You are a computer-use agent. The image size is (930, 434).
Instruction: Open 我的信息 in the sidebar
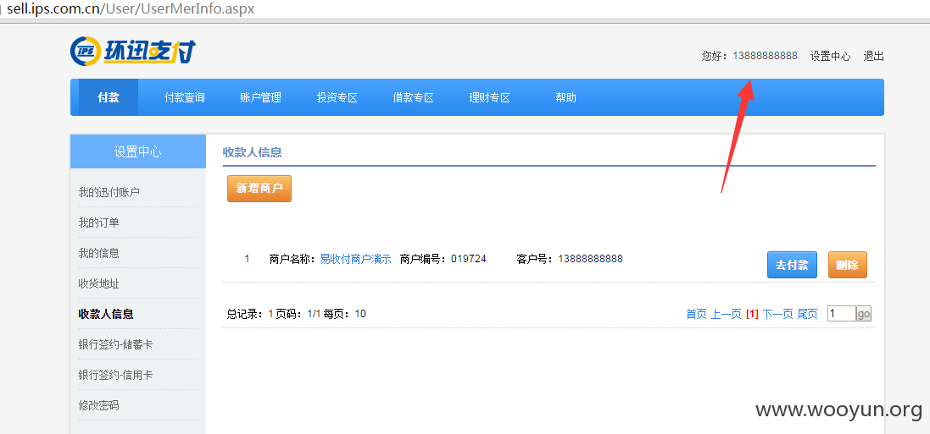(x=98, y=253)
